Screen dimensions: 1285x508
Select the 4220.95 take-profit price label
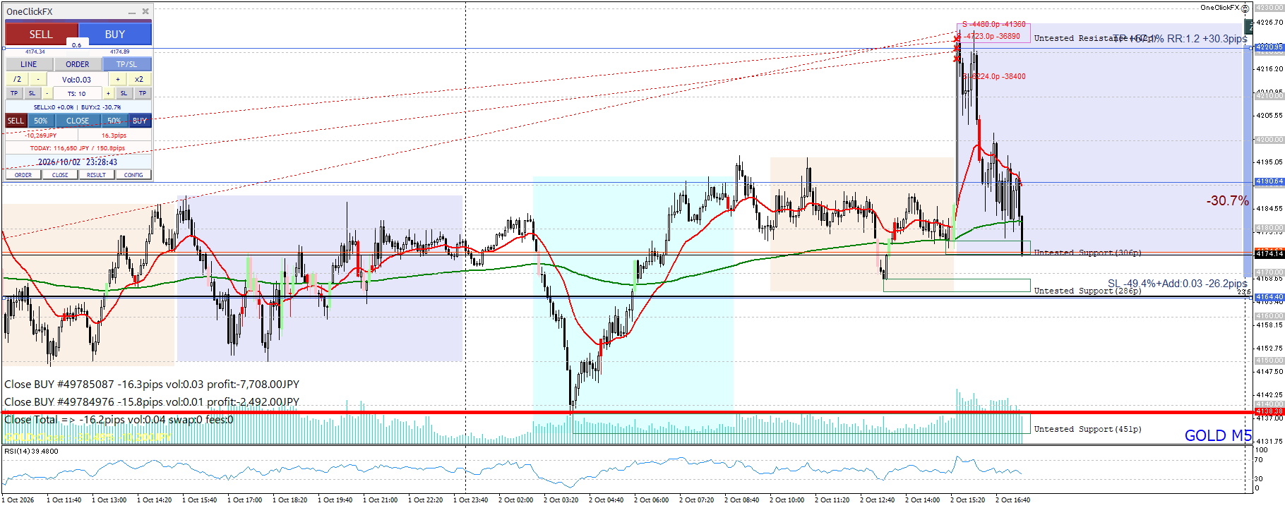point(1269,47)
